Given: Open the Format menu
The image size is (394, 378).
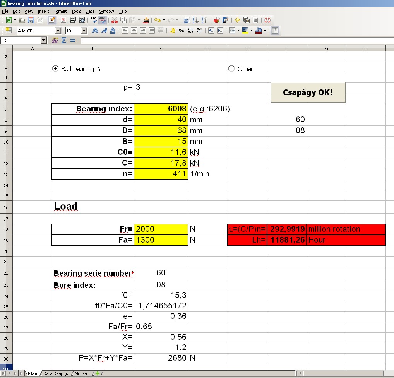Looking at the screenshot, I should (60, 11).
